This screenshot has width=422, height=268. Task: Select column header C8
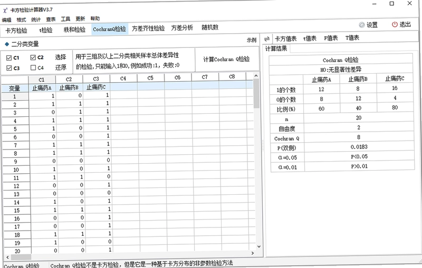tap(232, 76)
